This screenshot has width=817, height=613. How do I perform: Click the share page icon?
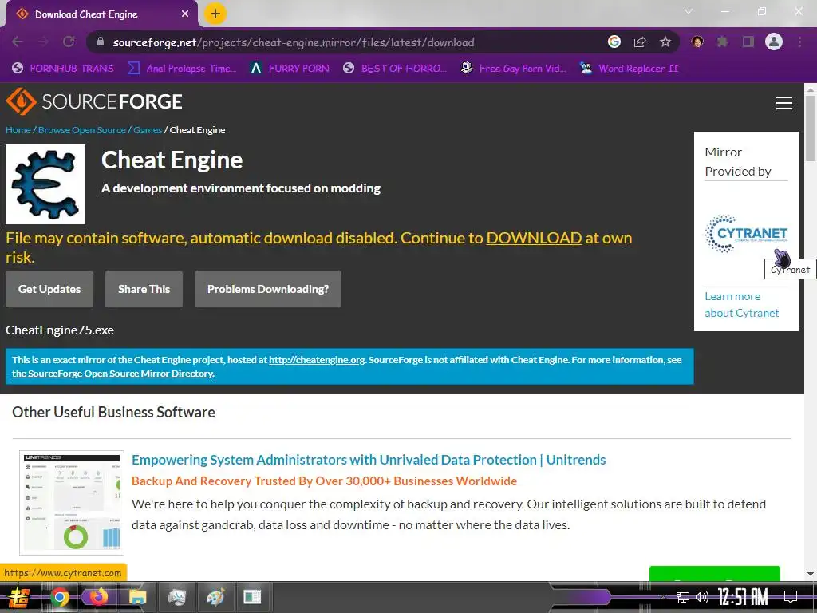point(640,42)
